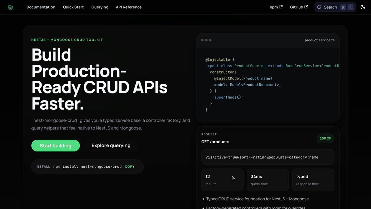
Task: Click the Start building button
Action: (56, 145)
